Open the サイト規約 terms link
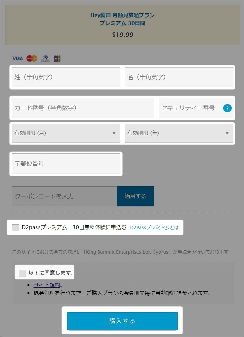 [x=47, y=285]
